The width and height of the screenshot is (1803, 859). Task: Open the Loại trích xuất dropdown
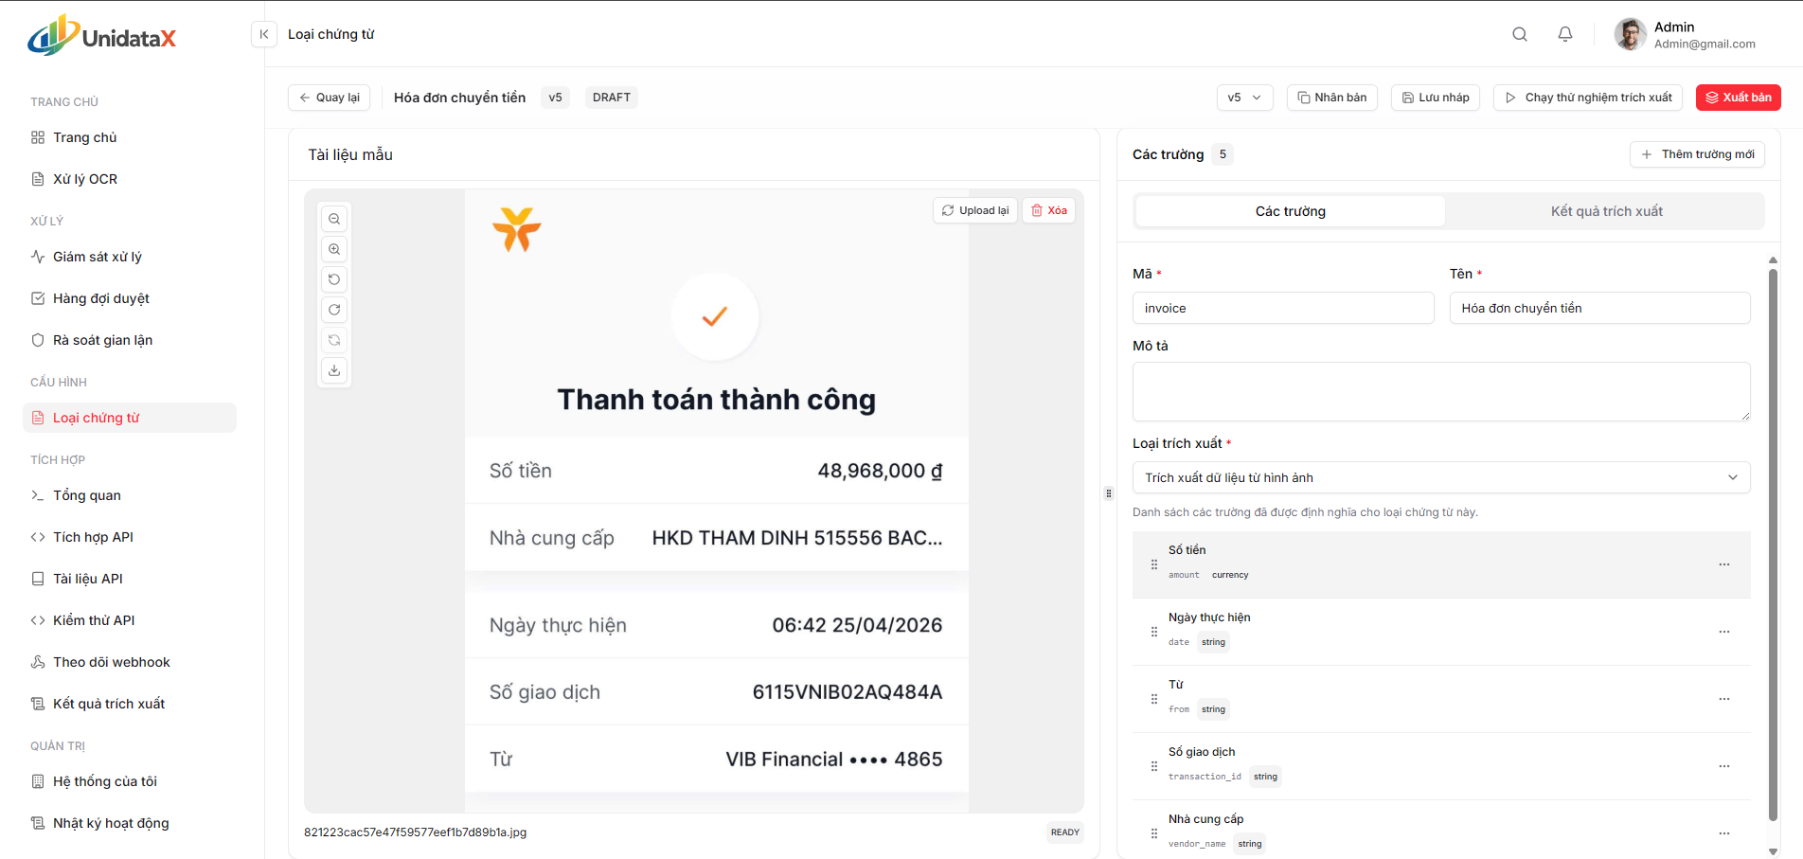point(1441,477)
